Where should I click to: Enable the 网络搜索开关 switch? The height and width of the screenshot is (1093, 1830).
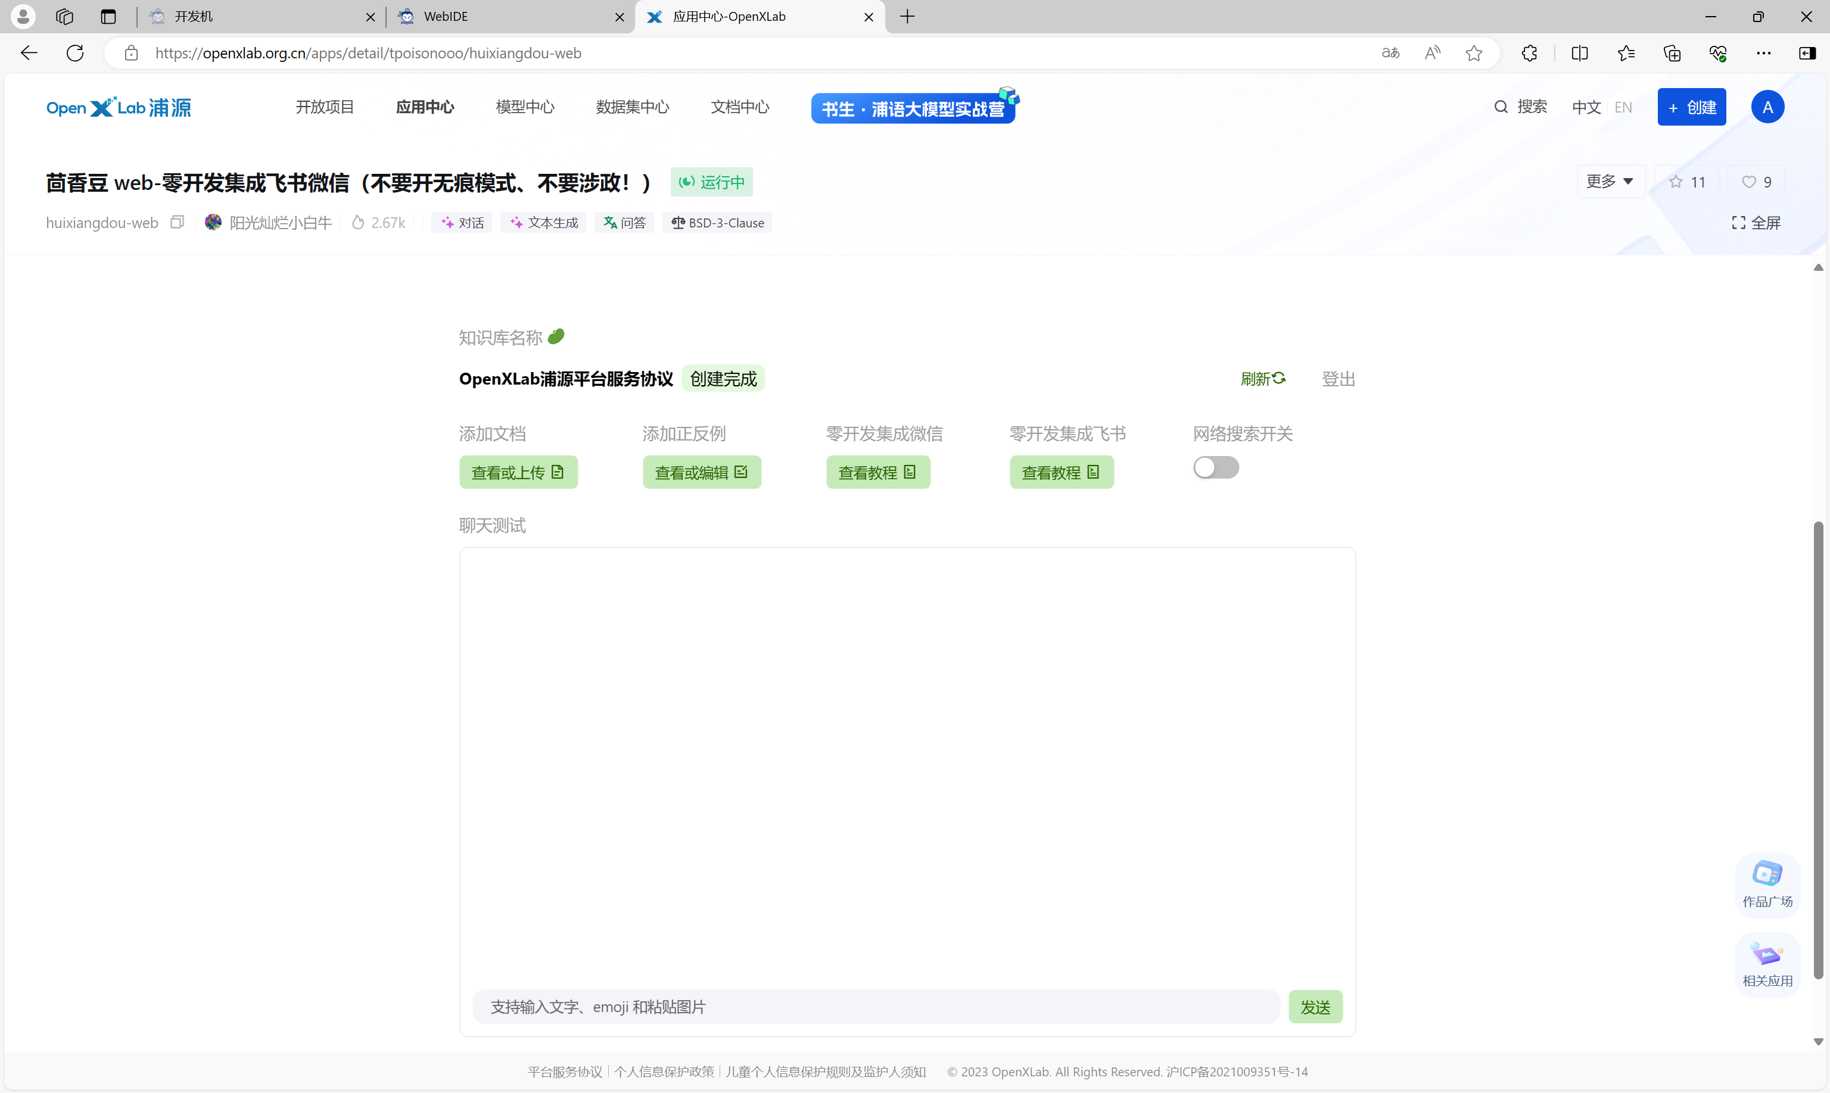(x=1216, y=467)
